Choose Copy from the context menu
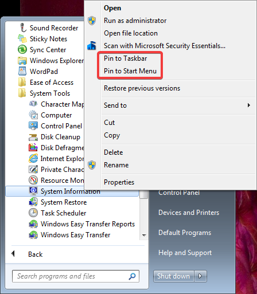This screenshot has height=294, width=257. [112, 135]
